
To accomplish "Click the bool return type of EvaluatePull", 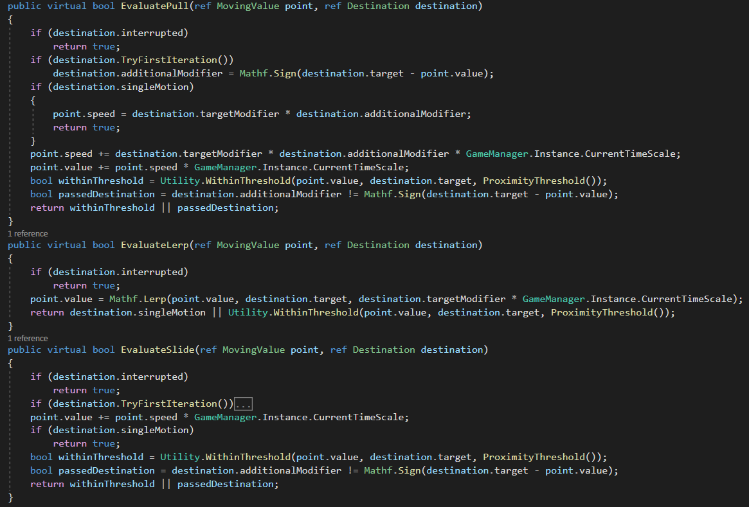I will 104,6.
